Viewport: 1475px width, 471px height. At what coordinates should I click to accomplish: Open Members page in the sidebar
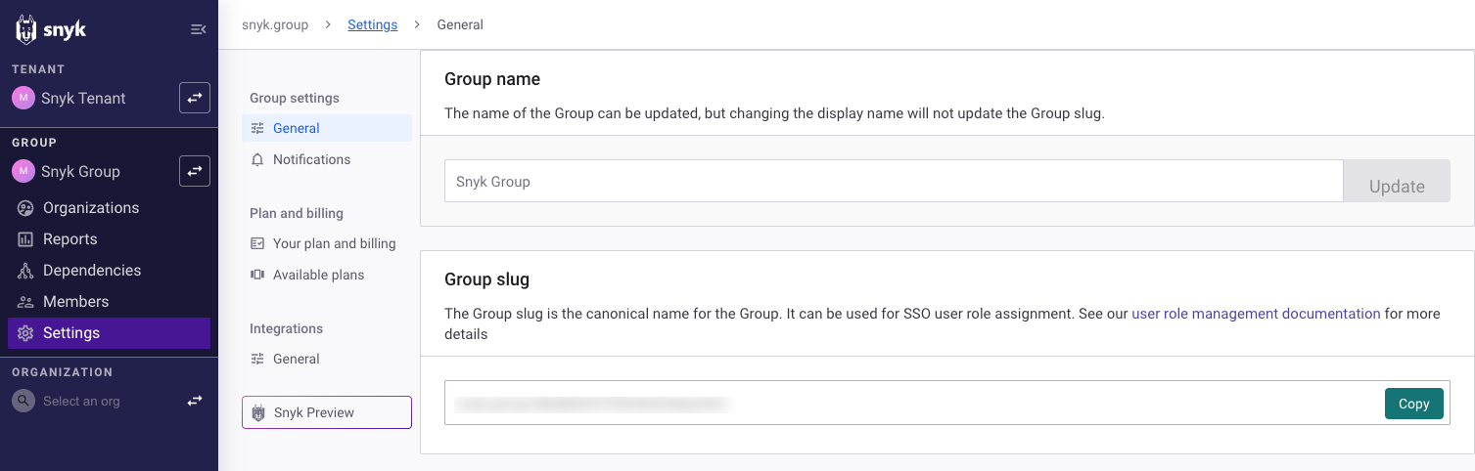coord(75,302)
